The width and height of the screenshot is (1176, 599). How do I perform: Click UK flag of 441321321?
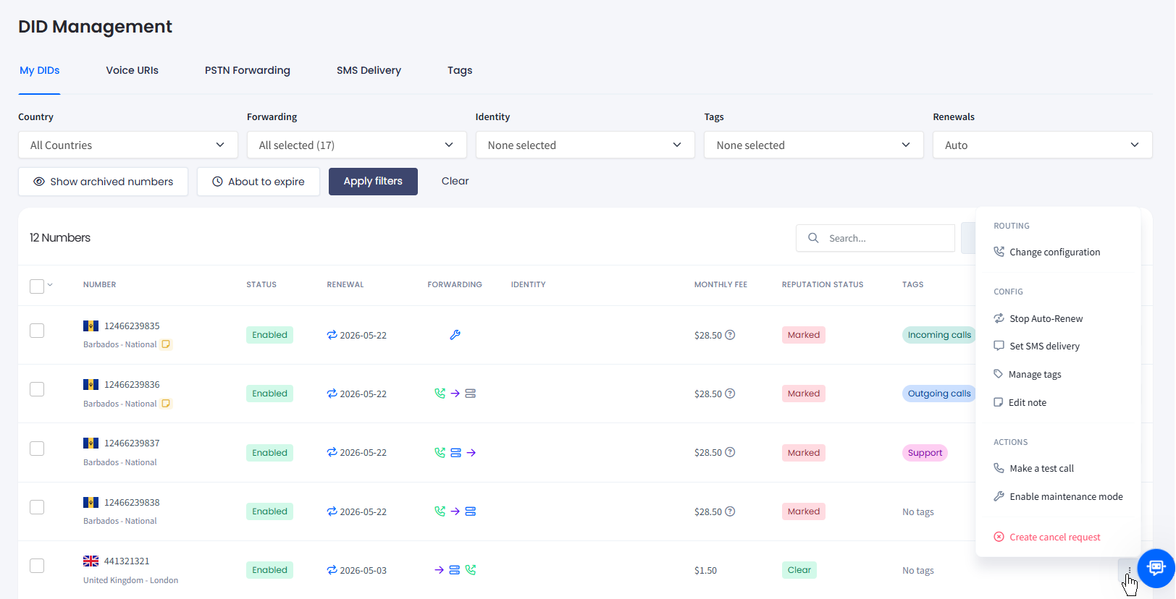pyautogui.click(x=91, y=561)
